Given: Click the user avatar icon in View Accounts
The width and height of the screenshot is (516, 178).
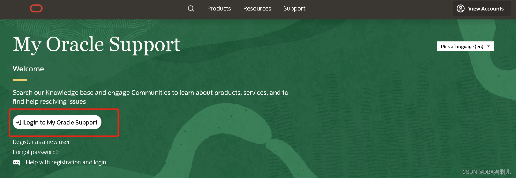Looking at the screenshot, I should 460,9.
